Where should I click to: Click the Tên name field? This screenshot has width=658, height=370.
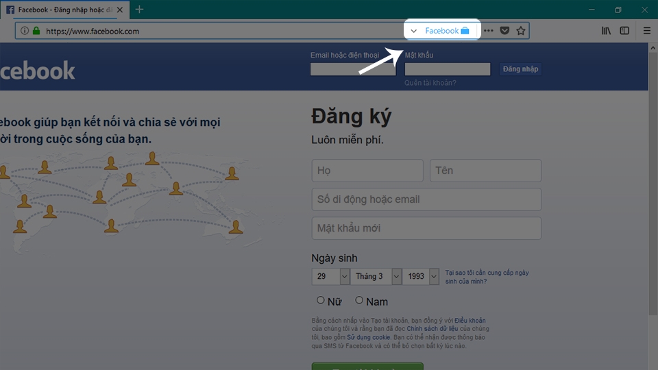tap(485, 171)
